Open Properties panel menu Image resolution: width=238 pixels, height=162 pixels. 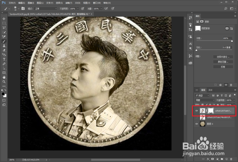235,16
